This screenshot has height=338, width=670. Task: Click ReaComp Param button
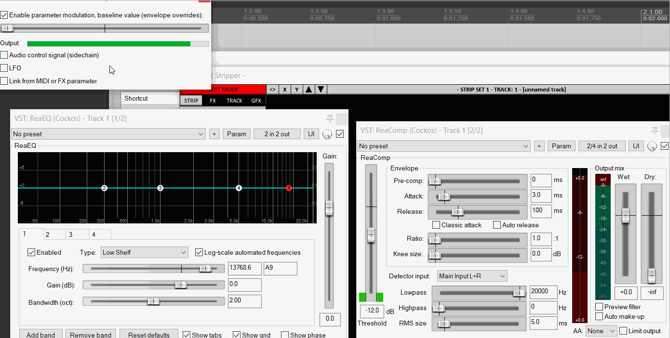(x=562, y=146)
